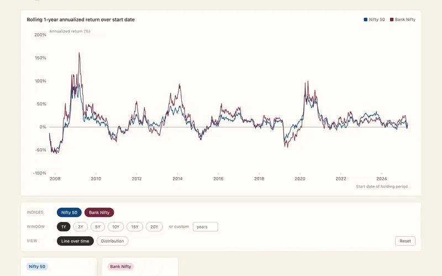Switch window to 10Y
This screenshot has width=442, height=276.
click(116, 227)
